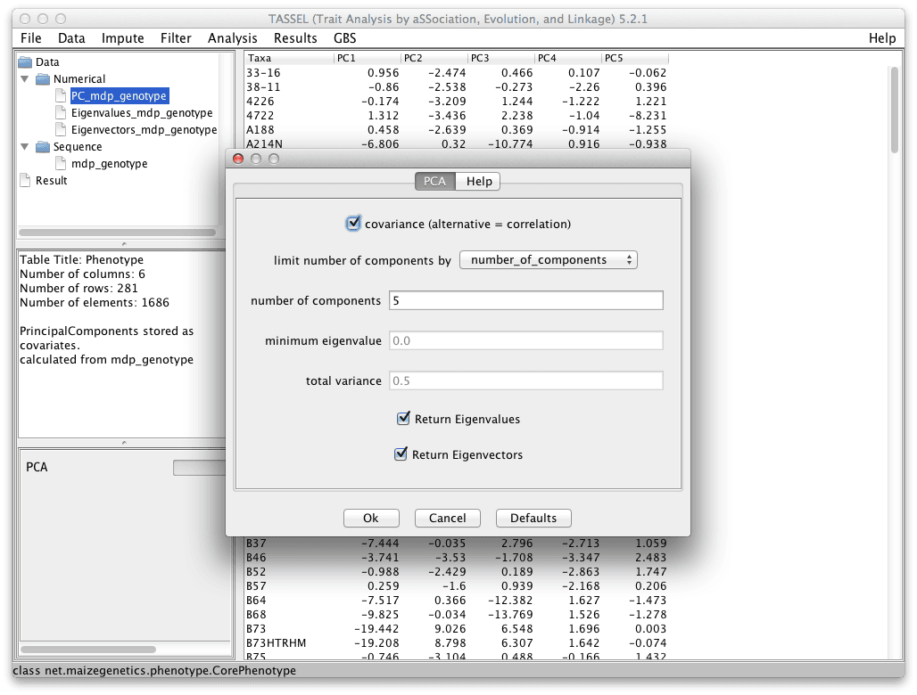Screen dimensions: 917x695
Task: Select Eigenvectors_mdp_genotype in data tree
Action: click(x=144, y=130)
